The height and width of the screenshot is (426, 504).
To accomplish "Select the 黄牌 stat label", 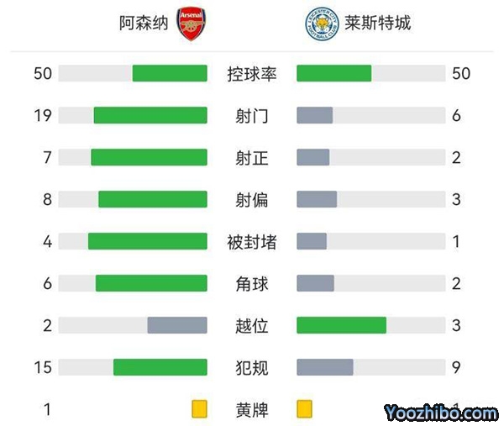I will tap(252, 410).
